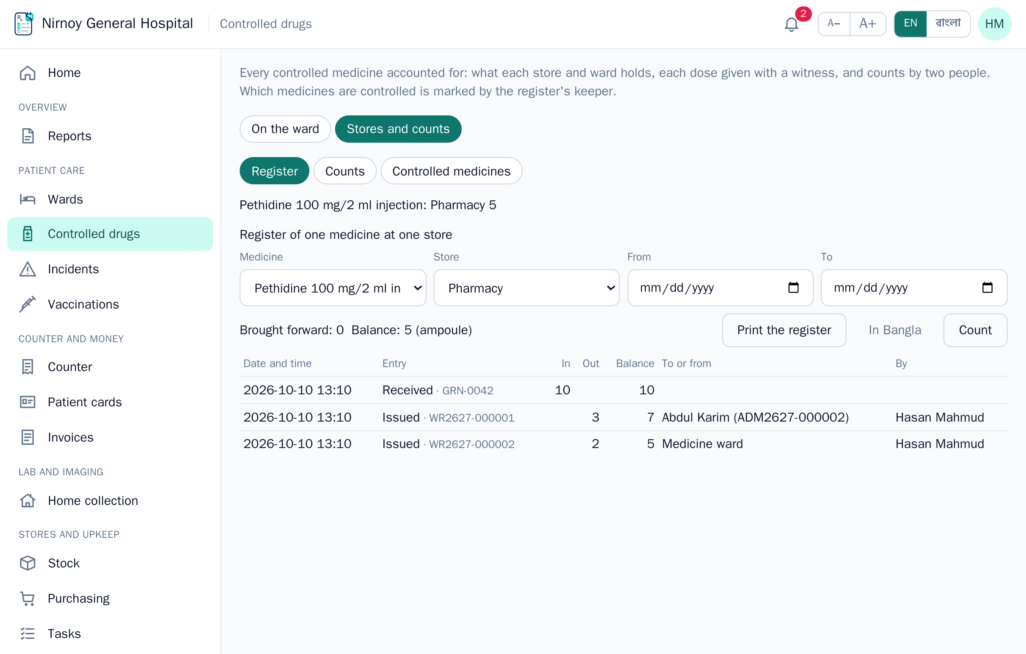This screenshot has width=1026, height=654.
Task: Click the Vaccinations syringe icon
Action: point(28,304)
